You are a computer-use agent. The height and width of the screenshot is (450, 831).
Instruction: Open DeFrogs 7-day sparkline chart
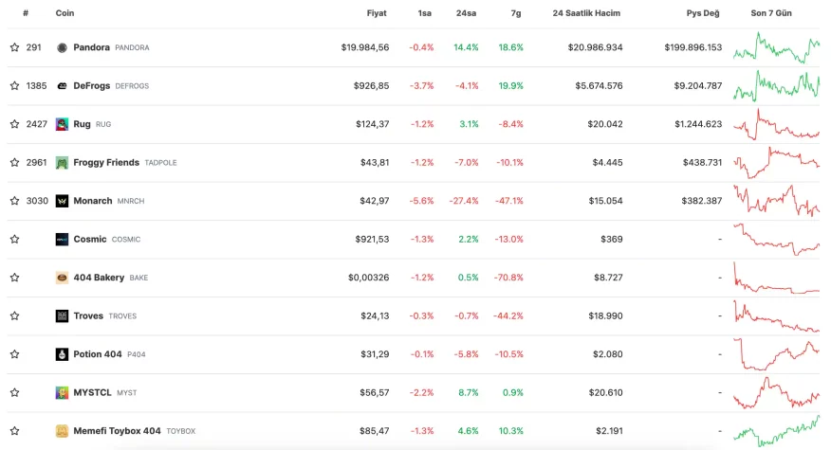776,85
